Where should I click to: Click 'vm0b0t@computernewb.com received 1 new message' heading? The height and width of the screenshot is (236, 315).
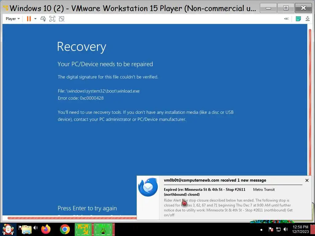click(x=215, y=180)
